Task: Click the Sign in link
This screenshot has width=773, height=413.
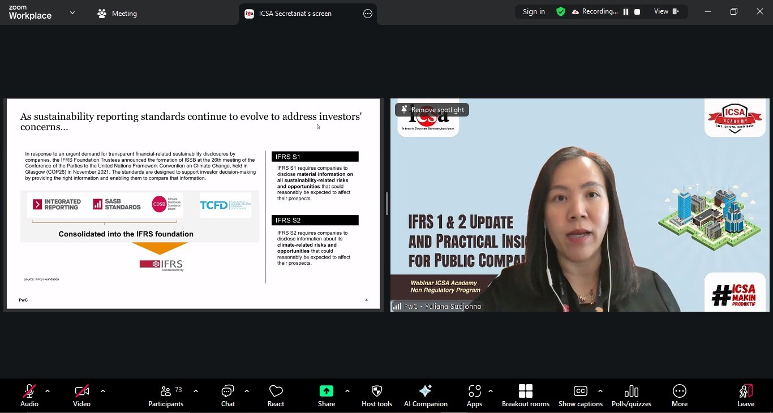Action: pos(532,11)
